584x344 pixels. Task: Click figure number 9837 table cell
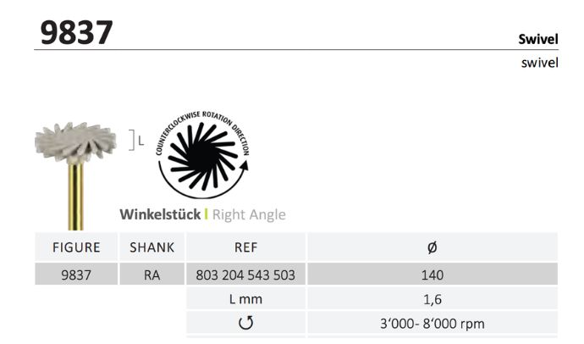76,275
